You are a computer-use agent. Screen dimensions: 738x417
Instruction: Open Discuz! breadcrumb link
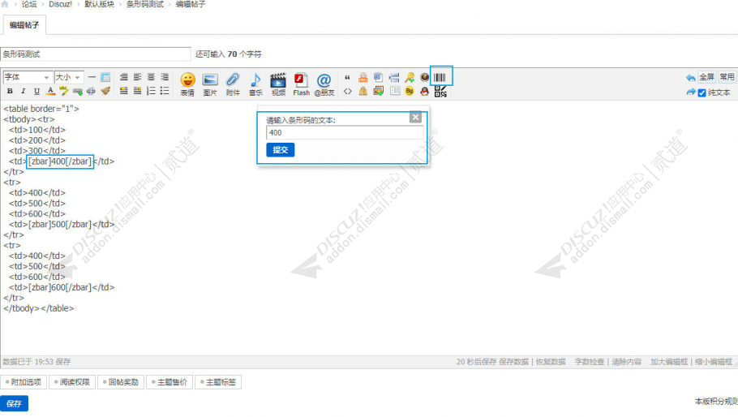[x=60, y=4]
